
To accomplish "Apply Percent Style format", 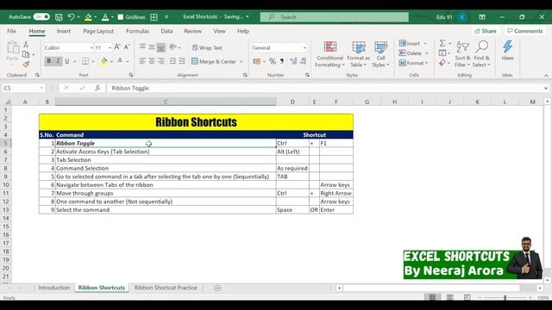I will point(273,61).
